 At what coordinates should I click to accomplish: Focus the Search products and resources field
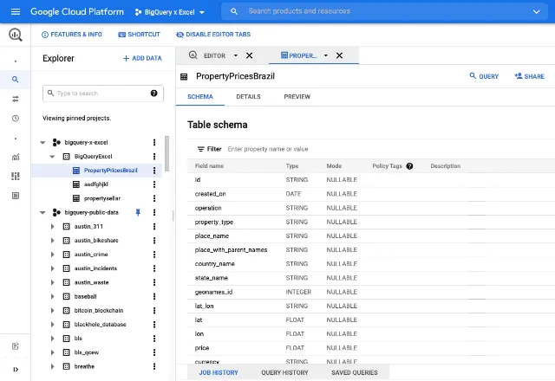point(384,11)
